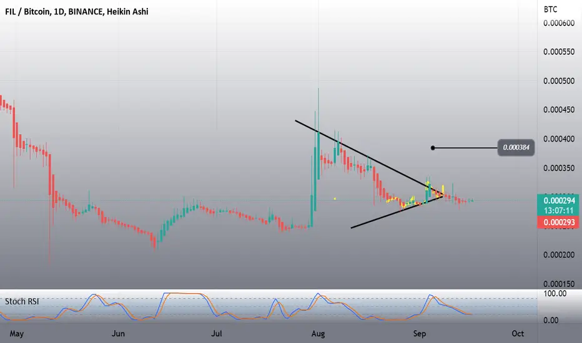Click the current price label 0.000294
The height and width of the screenshot is (343, 582).
pyautogui.click(x=559, y=201)
